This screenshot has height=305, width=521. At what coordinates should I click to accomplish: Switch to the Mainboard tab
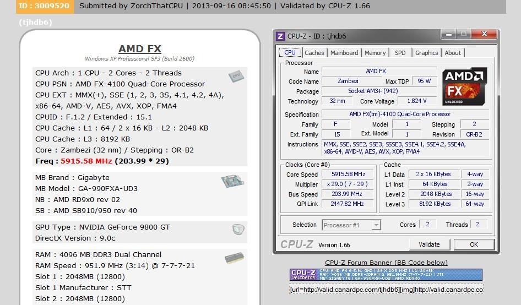(x=344, y=53)
